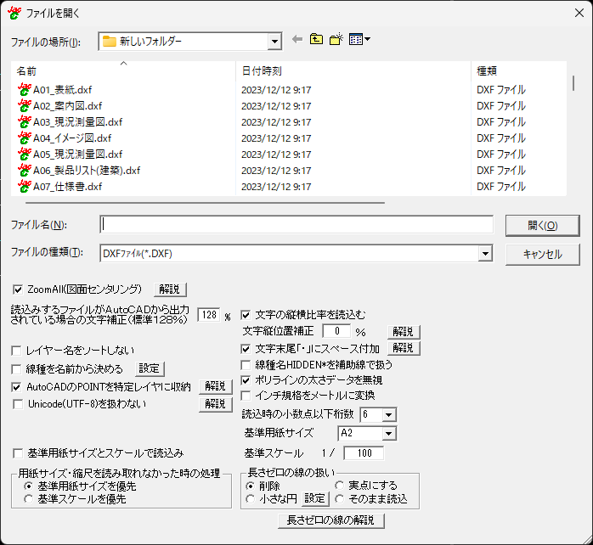Screen dimensions: 593x545
Task: Select the A07_仕様書.dxf file
Action: point(67,186)
